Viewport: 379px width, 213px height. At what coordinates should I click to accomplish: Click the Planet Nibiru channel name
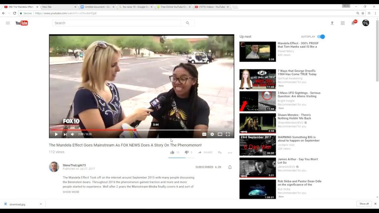[286, 51]
